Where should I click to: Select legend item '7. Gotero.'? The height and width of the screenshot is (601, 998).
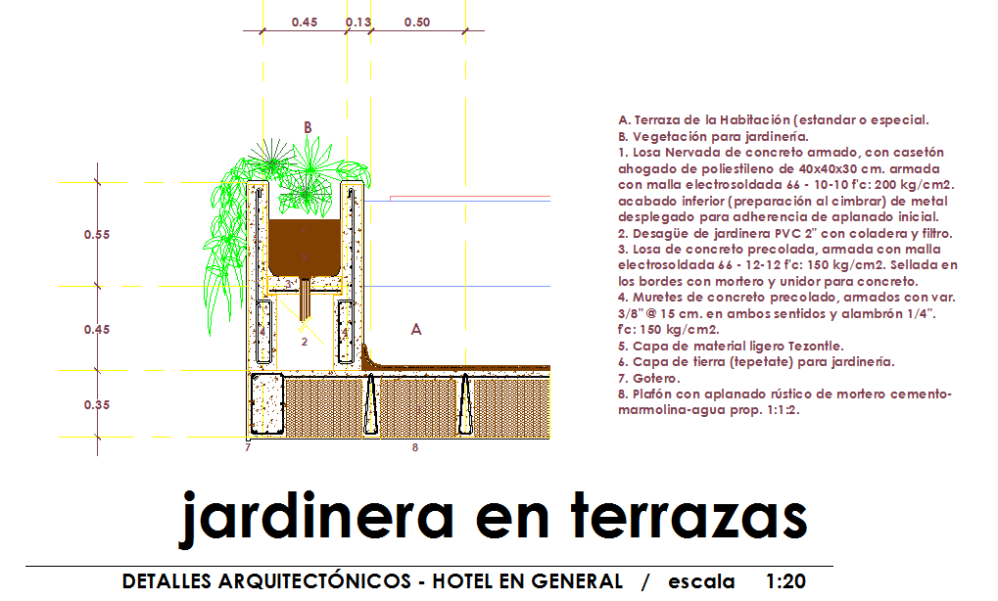click(648, 377)
